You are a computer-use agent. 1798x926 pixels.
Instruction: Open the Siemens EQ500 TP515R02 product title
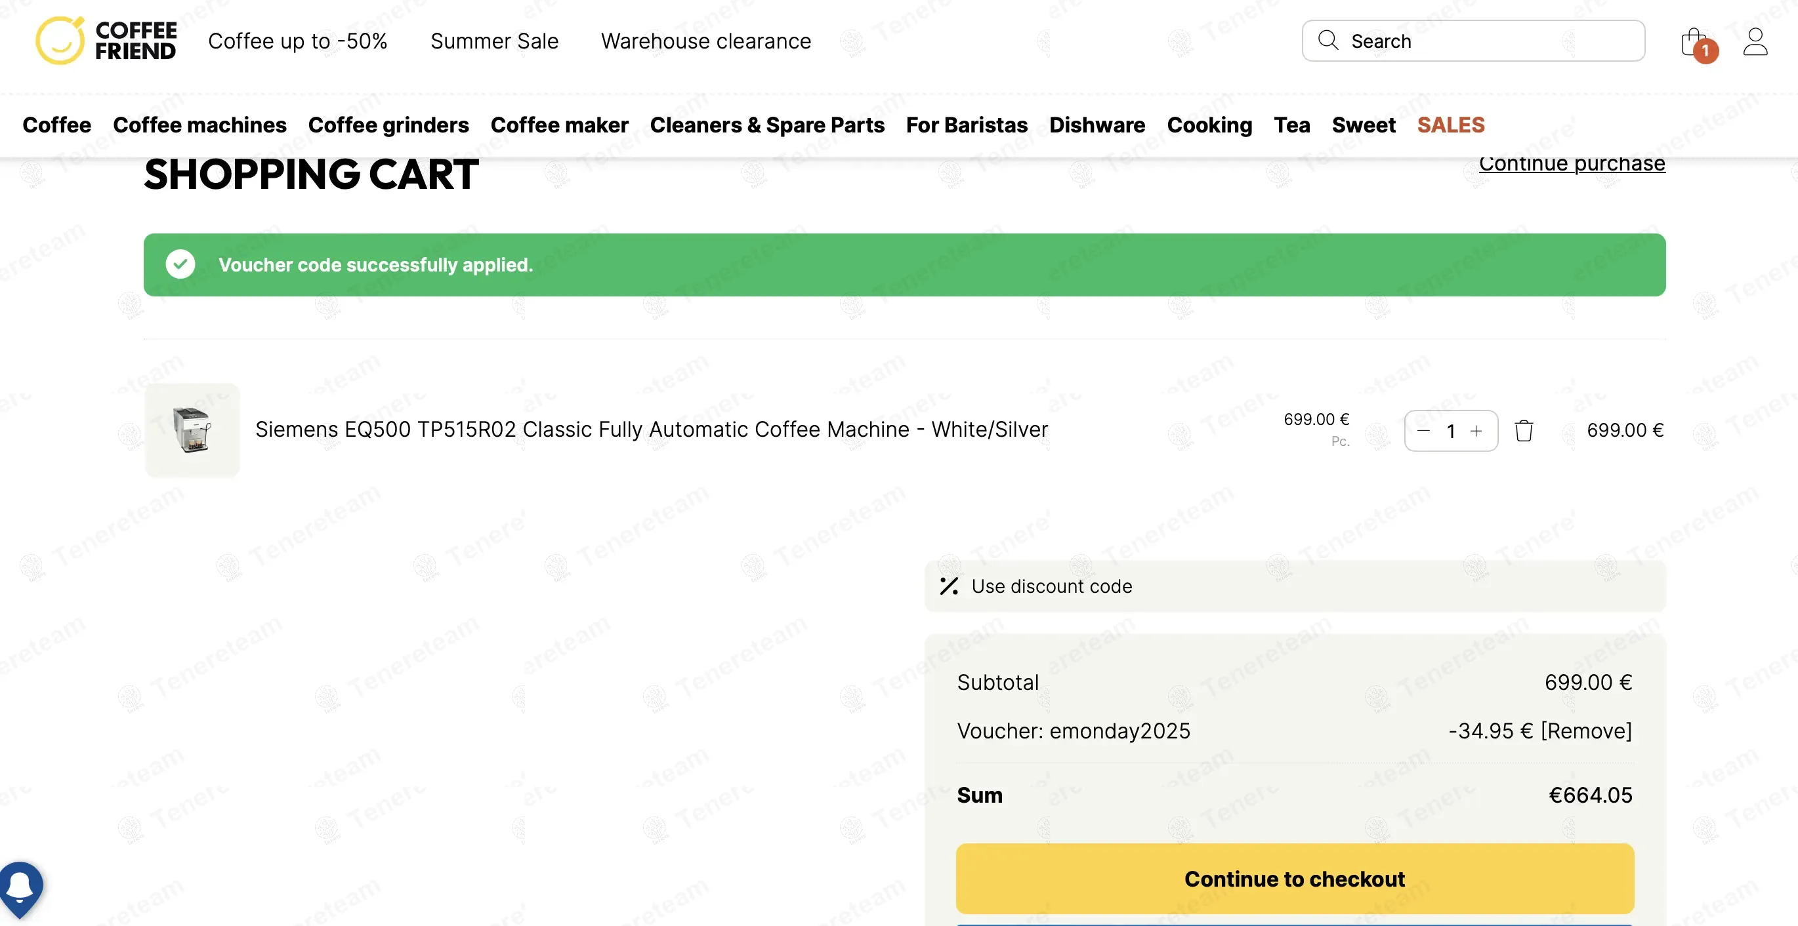tap(651, 429)
